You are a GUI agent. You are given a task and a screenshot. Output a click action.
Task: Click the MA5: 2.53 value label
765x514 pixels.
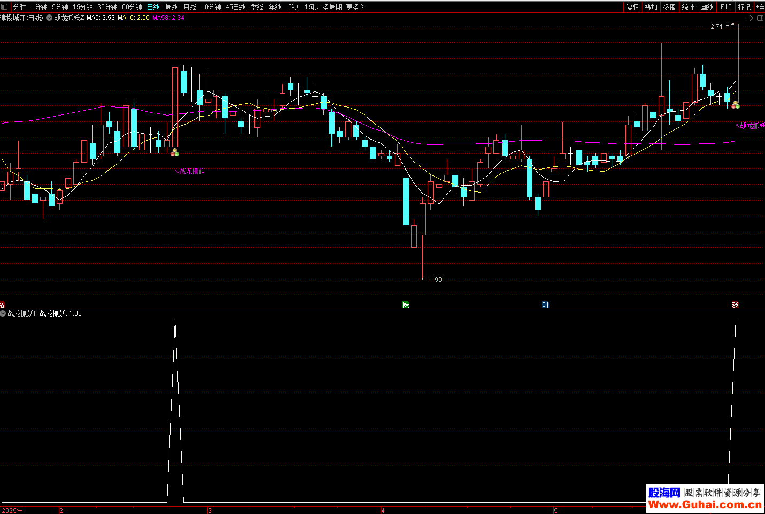click(x=101, y=18)
